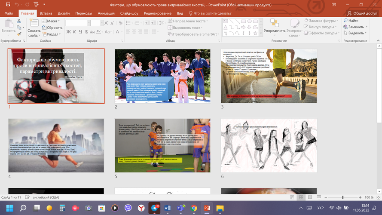Toggle bold Ж formatting
The width and height of the screenshot is (382, 215).
pos(68,32)
